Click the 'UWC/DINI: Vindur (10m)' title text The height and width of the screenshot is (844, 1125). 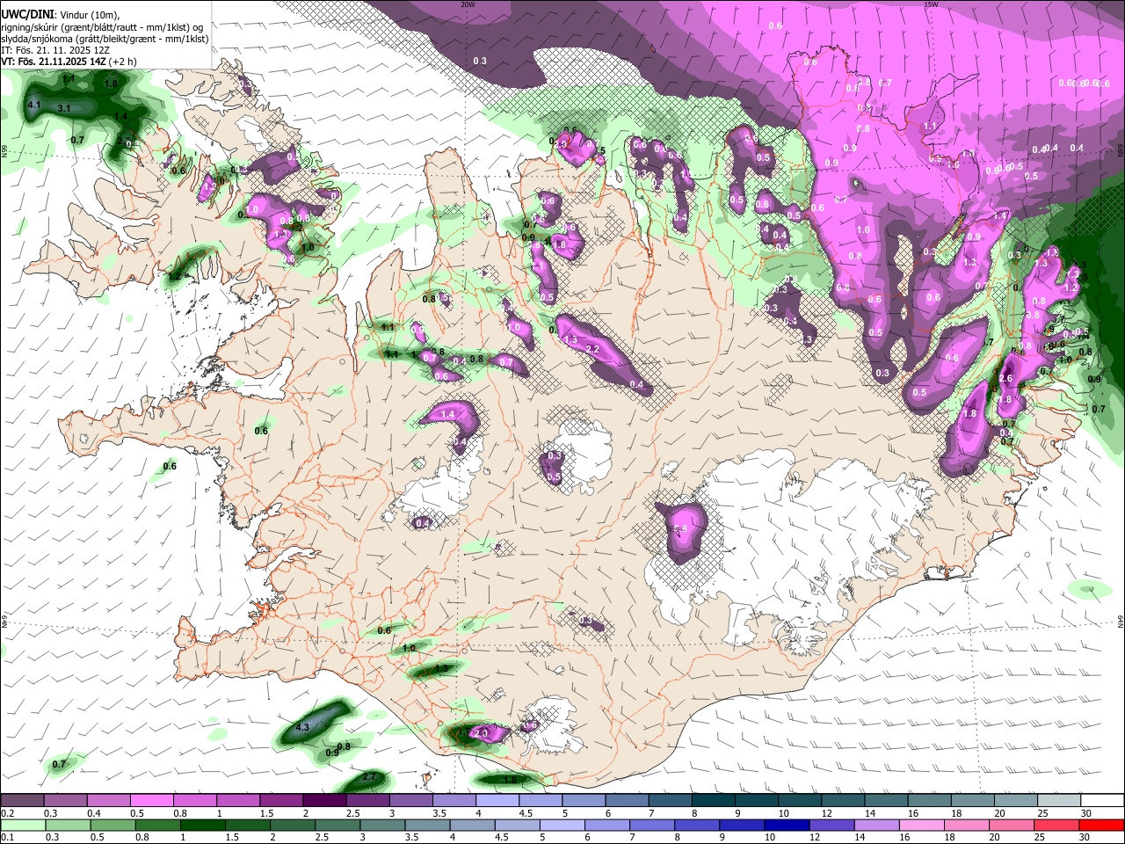62,13
